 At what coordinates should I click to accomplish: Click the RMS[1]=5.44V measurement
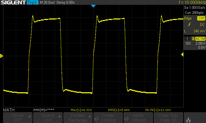(x=119, y=110)
